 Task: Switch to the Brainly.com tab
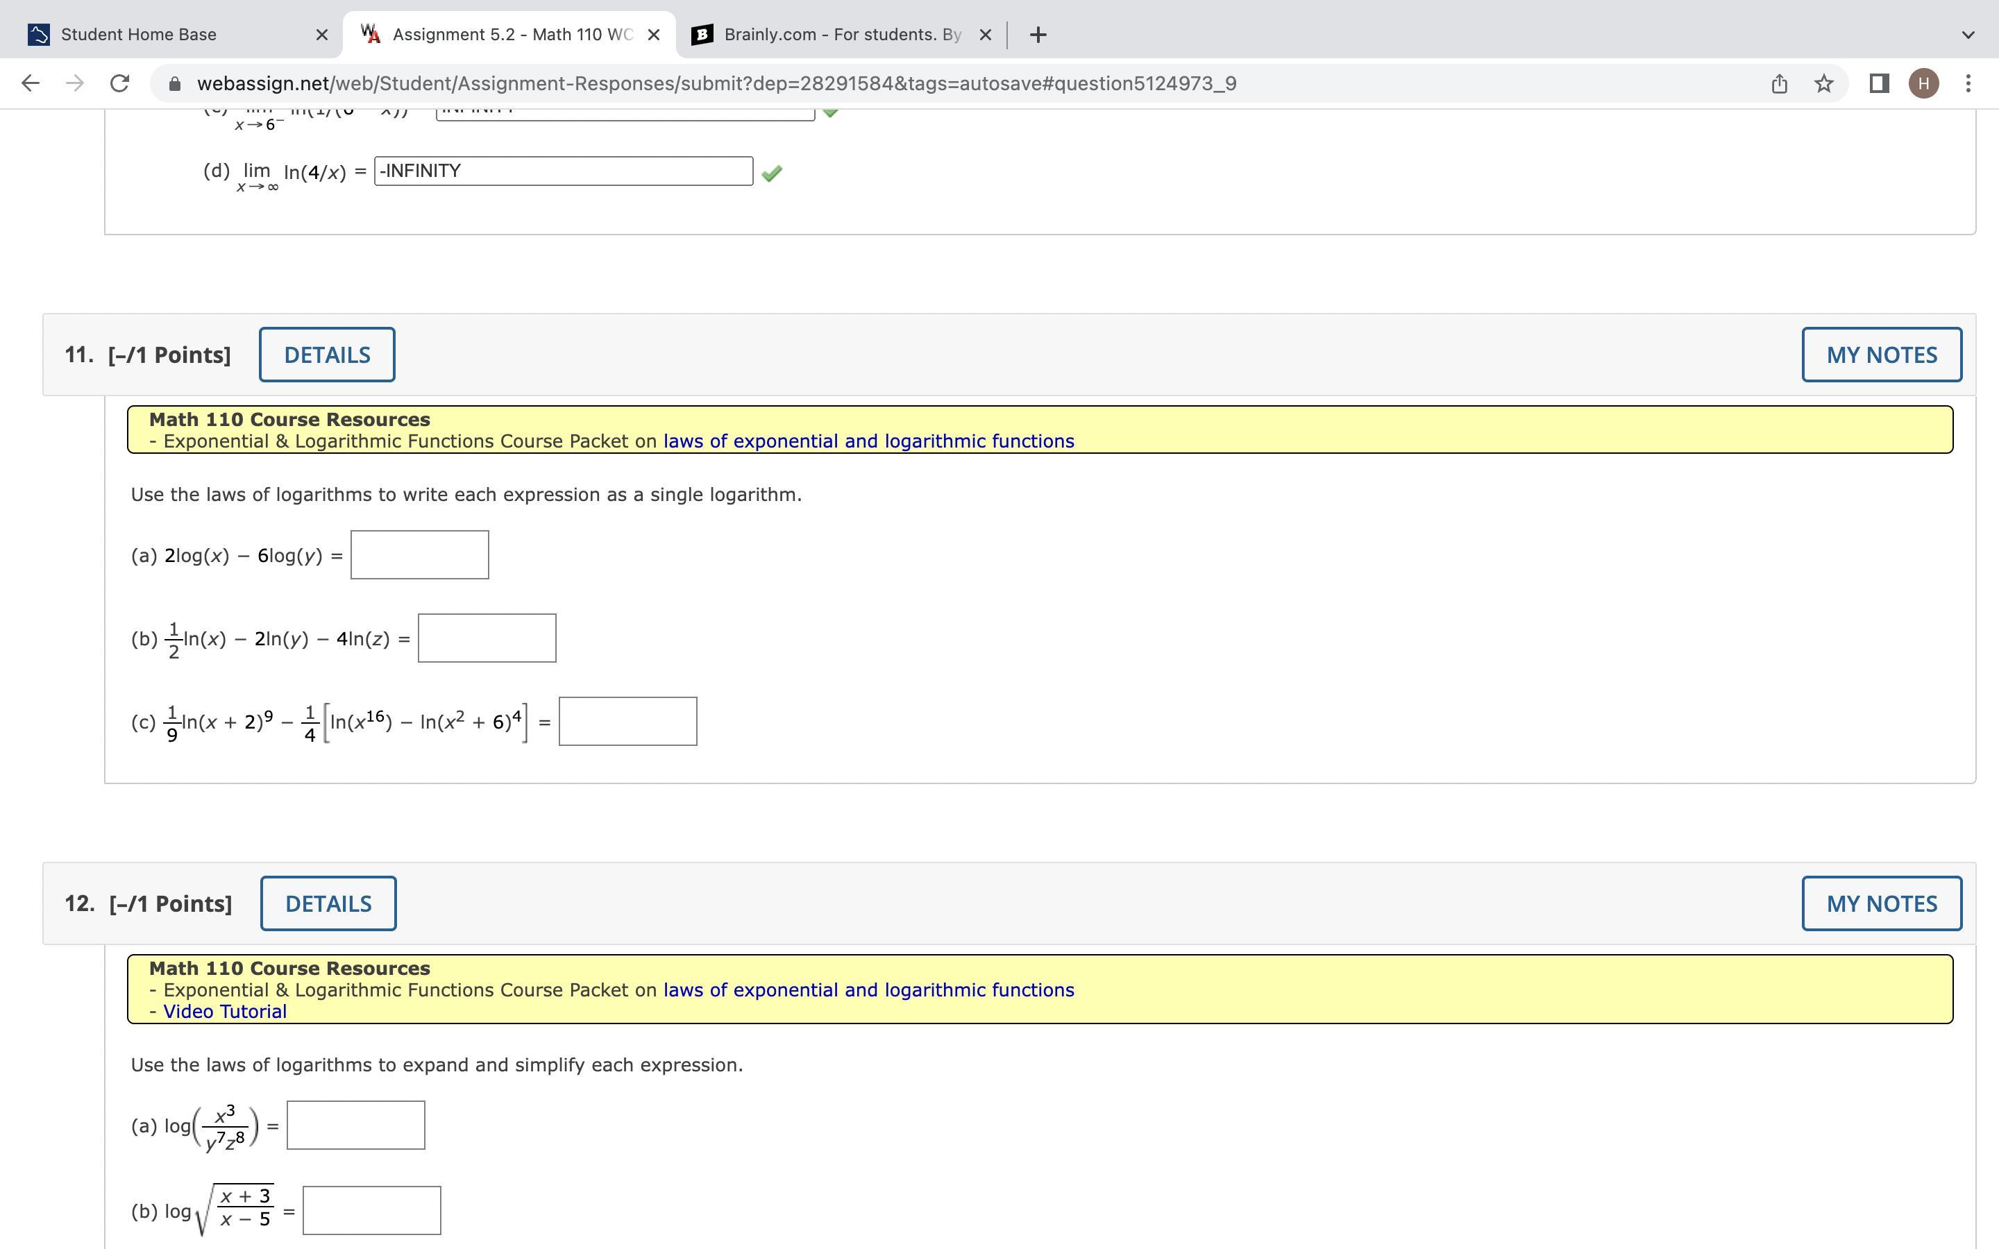[x=841, y=35]
